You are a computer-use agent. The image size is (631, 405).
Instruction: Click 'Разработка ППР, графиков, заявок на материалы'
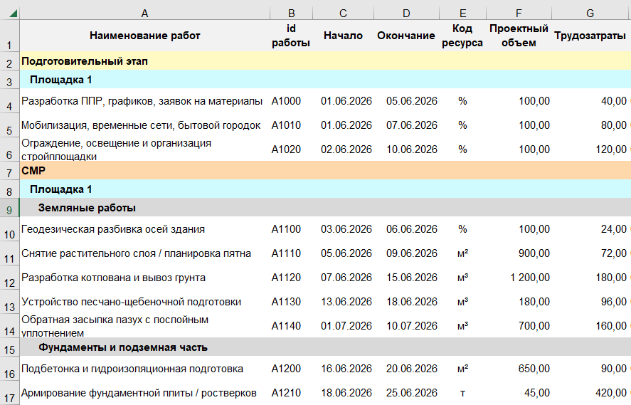(145, 101)
